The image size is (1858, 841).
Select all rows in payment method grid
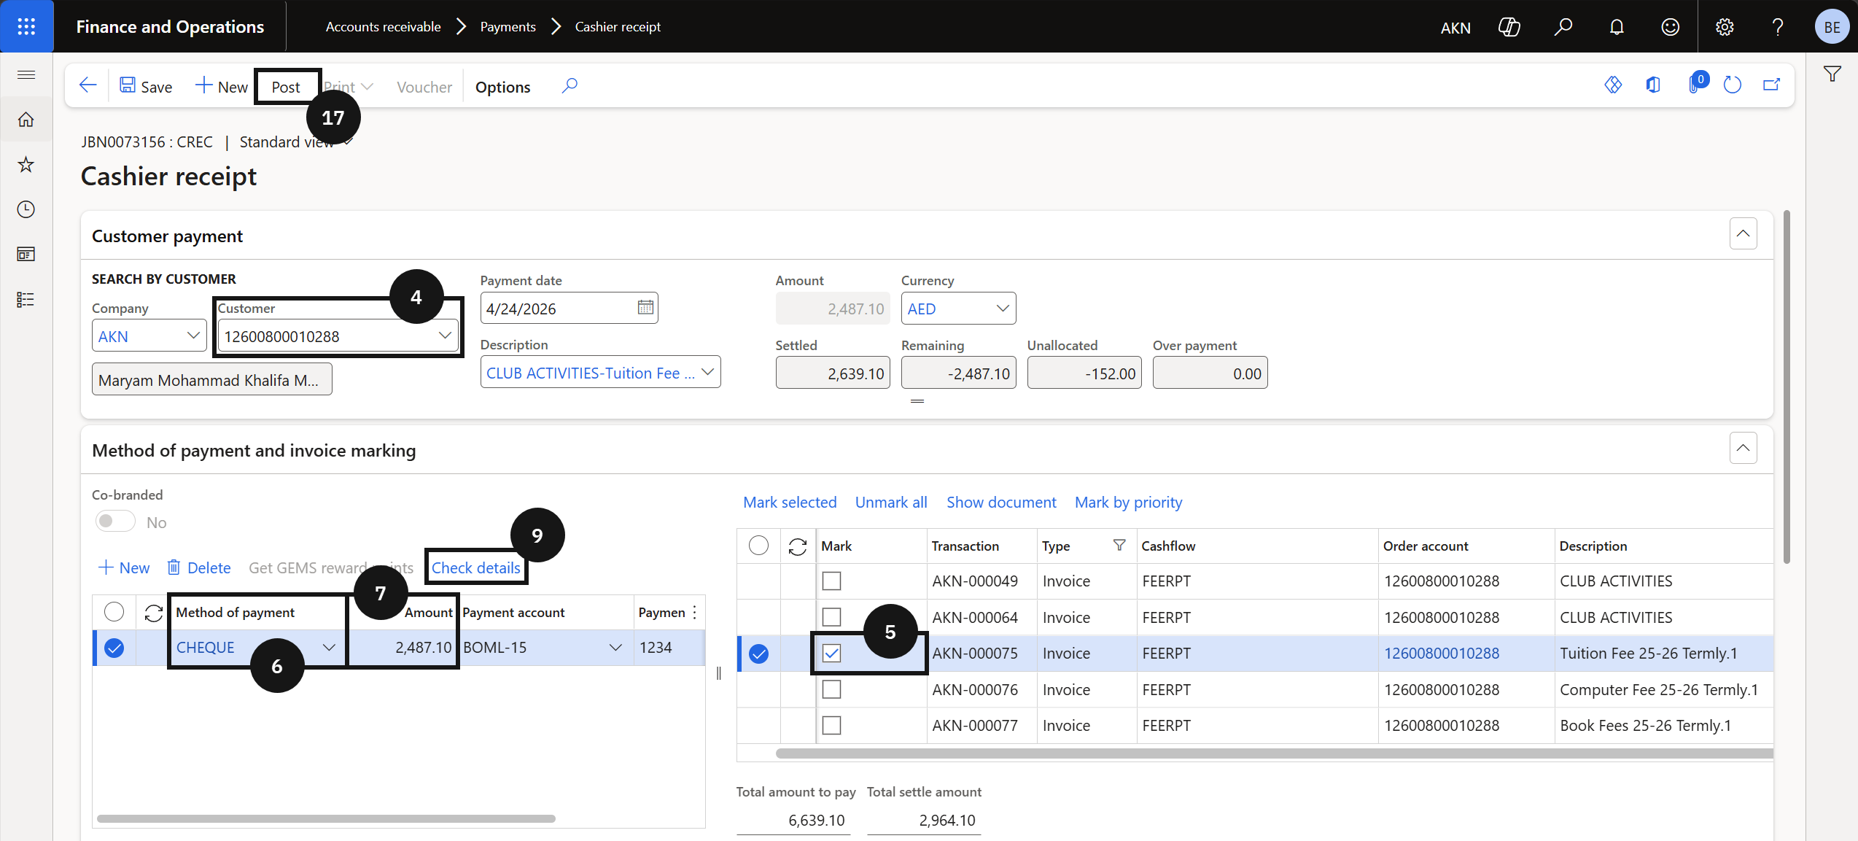pyautogui.click(x=114, y=612)
